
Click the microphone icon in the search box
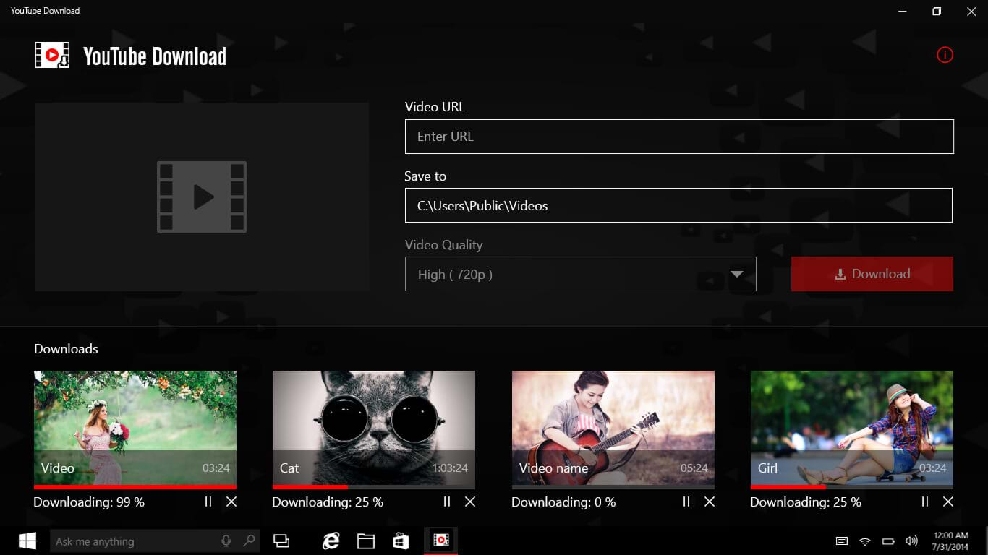pos(226,541)
